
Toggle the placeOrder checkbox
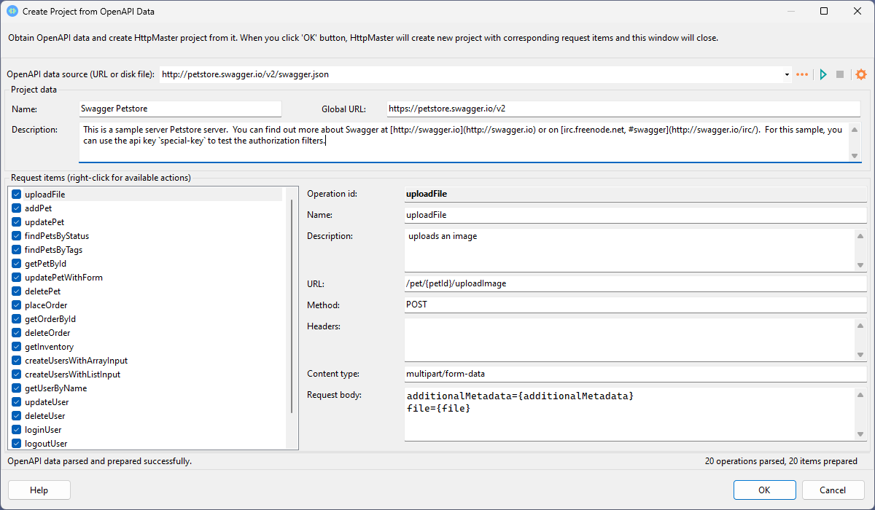point(17,305)
